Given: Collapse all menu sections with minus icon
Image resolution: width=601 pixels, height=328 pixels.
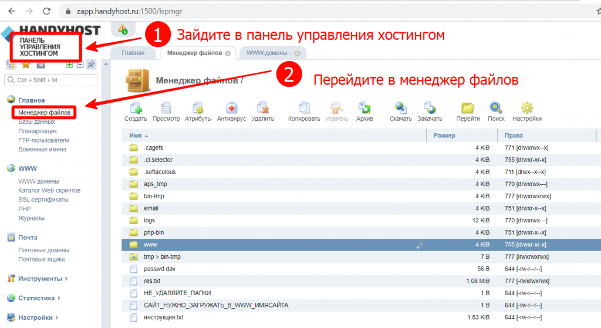Looking at the screenshot, I should tap(79, 65).
